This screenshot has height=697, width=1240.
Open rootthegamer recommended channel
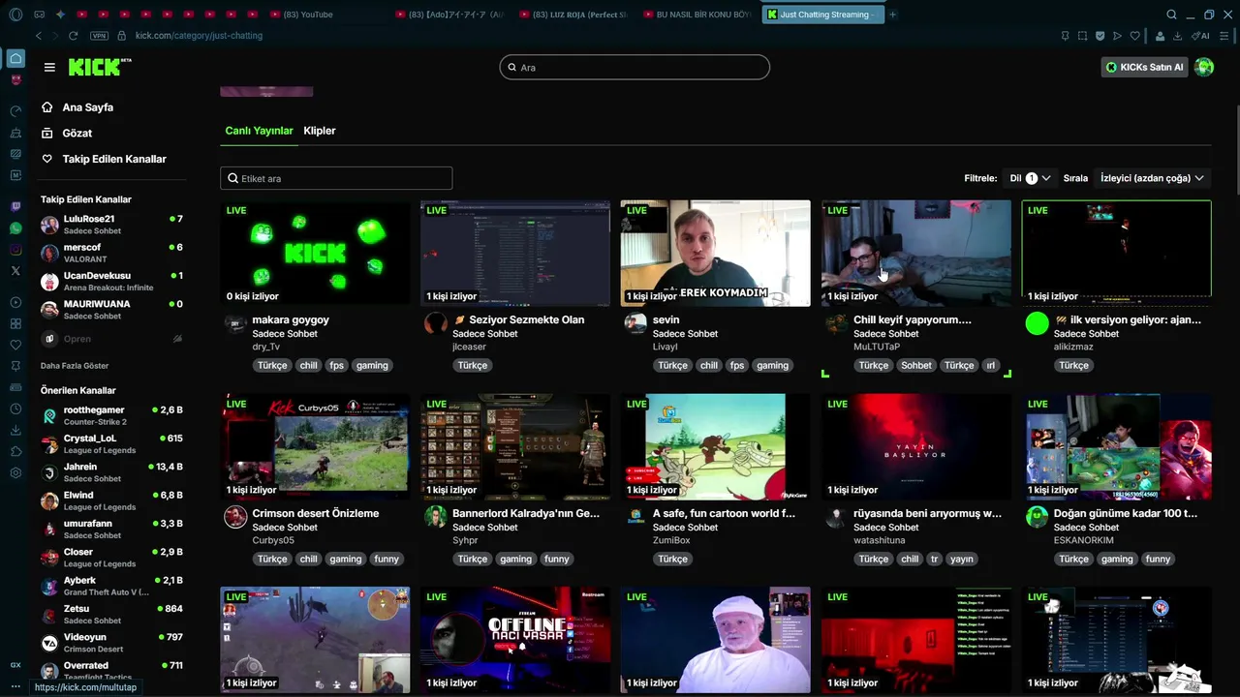[x=111, y=415]
